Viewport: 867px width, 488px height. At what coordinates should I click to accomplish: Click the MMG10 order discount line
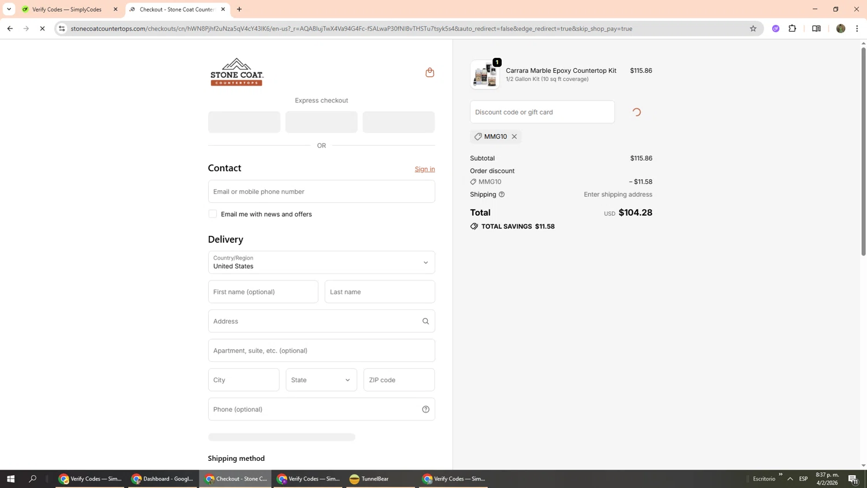561,182
